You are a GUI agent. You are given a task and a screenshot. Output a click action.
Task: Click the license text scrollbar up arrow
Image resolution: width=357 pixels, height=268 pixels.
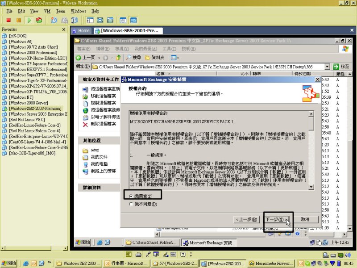tap(311, 114)
